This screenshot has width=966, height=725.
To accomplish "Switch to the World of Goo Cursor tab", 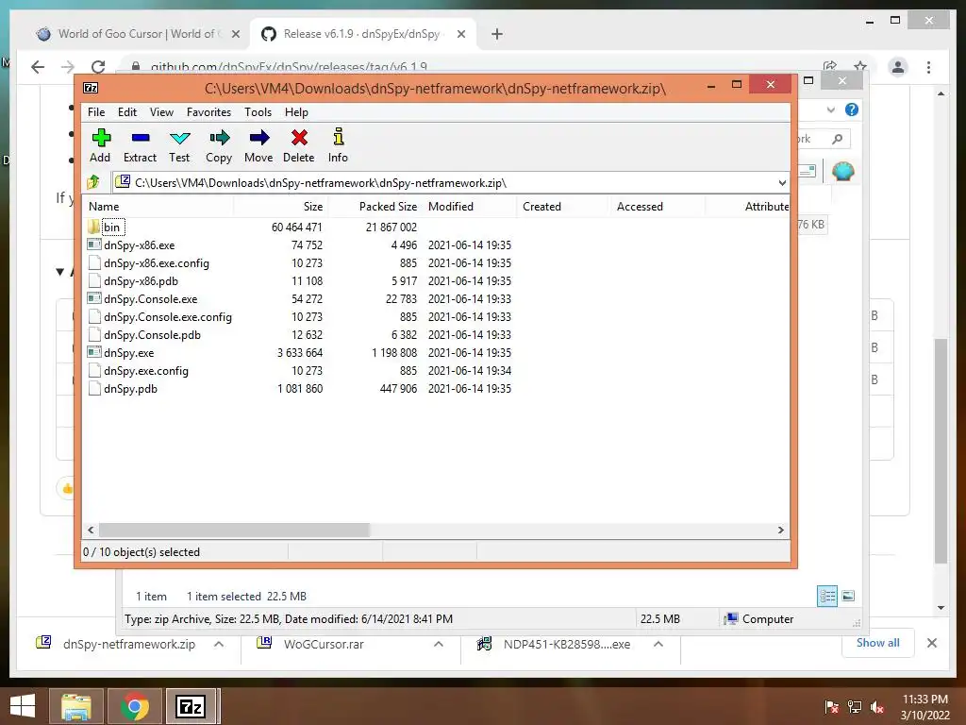I will point(137,34).
